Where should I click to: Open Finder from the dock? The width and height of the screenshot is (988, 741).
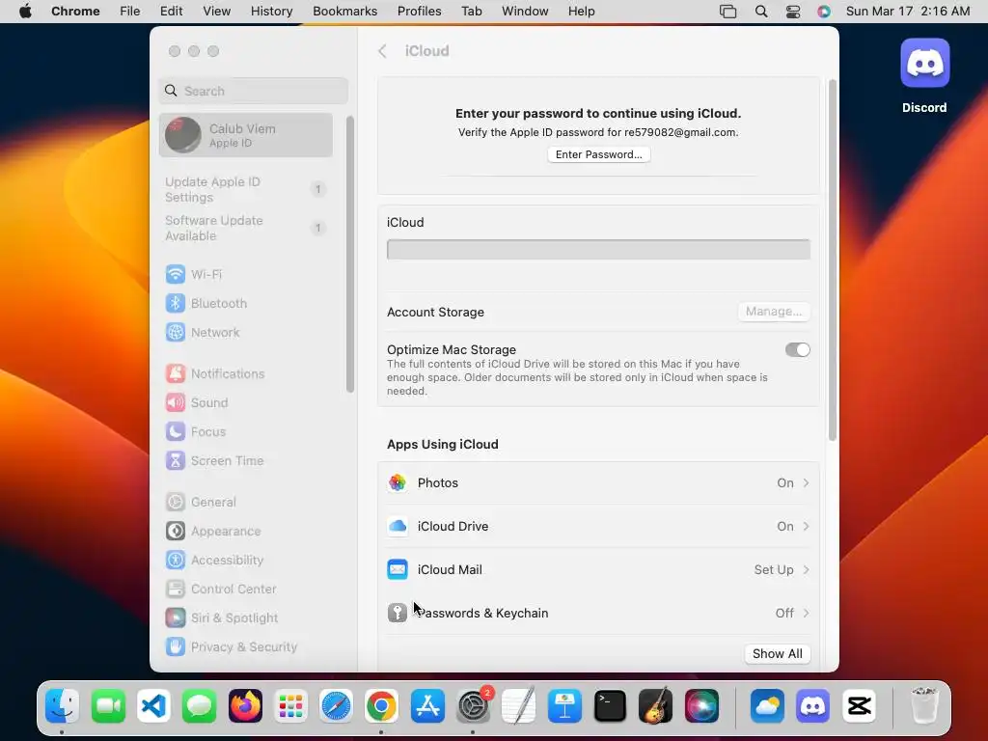click(x=62, y=705)
